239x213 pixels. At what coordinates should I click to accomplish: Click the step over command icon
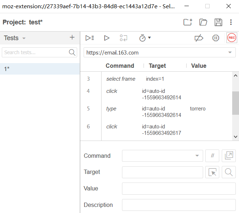point(124,38)
